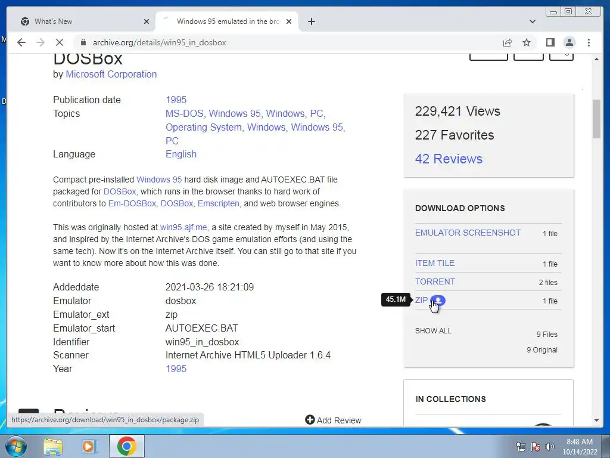Bookmark this page with the star
Image resolution: width=610 pixels, height=458 pixels.
(x=527, y=42)
